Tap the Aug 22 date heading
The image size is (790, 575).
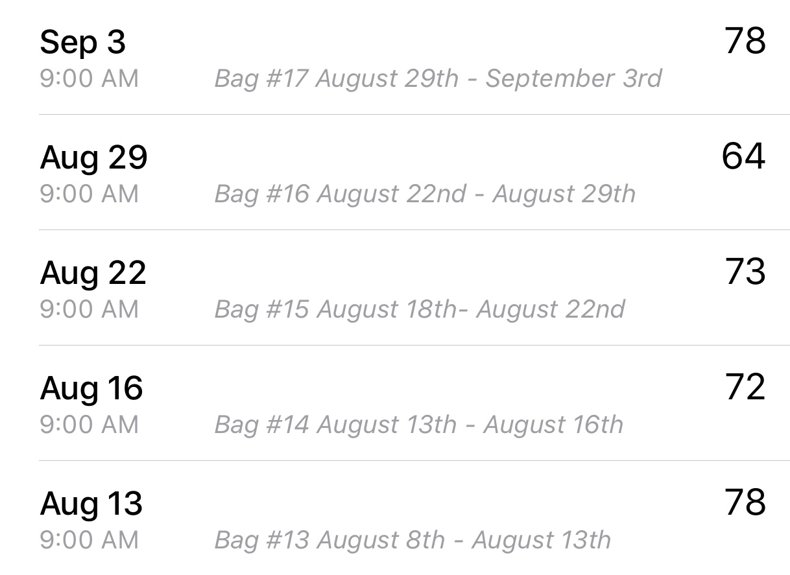tap(93, 273)
